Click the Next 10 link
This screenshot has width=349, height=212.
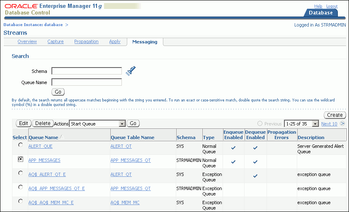click(329, 124)
